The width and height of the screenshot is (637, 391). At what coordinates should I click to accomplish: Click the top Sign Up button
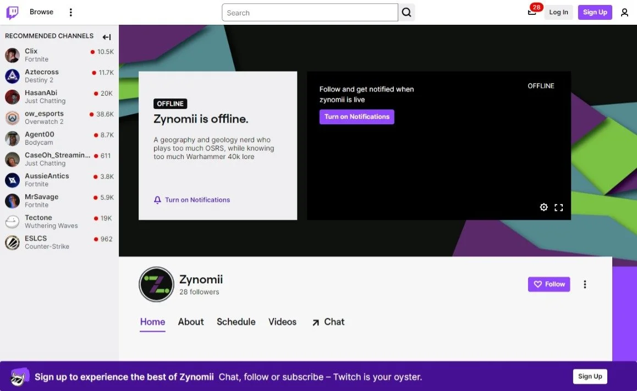(595, 12)
